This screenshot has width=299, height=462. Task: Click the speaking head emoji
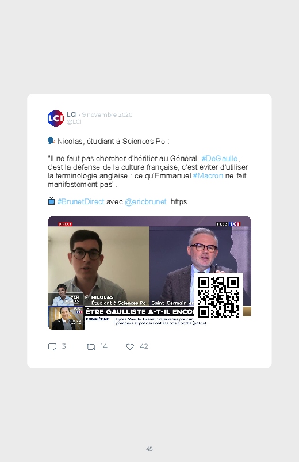coord(51,141)
